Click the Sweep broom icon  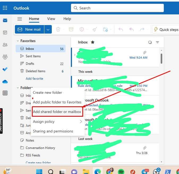pyautogui.click(x=95, y=29)
